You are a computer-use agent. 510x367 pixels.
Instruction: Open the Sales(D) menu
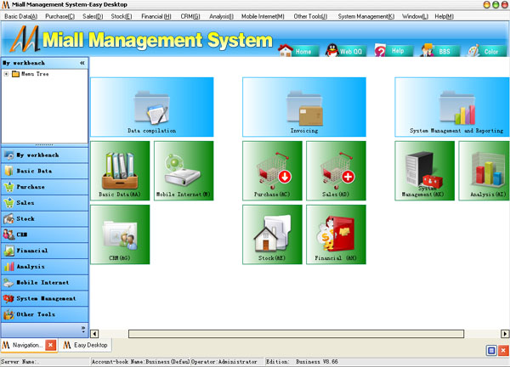(x=93, y=17)
